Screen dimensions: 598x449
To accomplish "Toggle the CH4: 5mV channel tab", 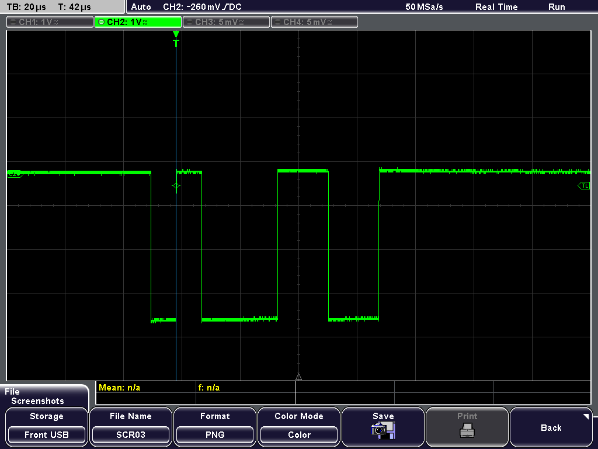I will point(314,22).
